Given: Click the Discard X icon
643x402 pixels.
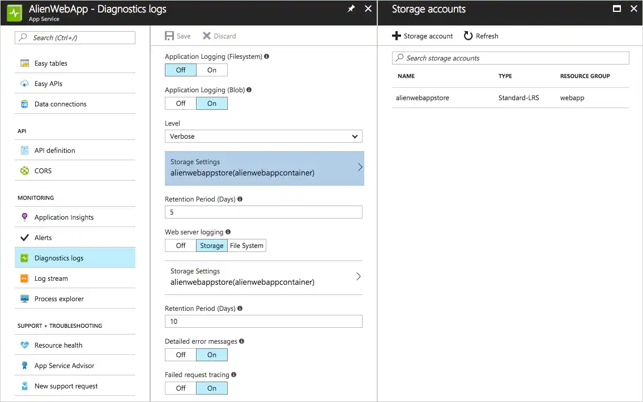Looking at the screenshot, I should click(207, 36).
